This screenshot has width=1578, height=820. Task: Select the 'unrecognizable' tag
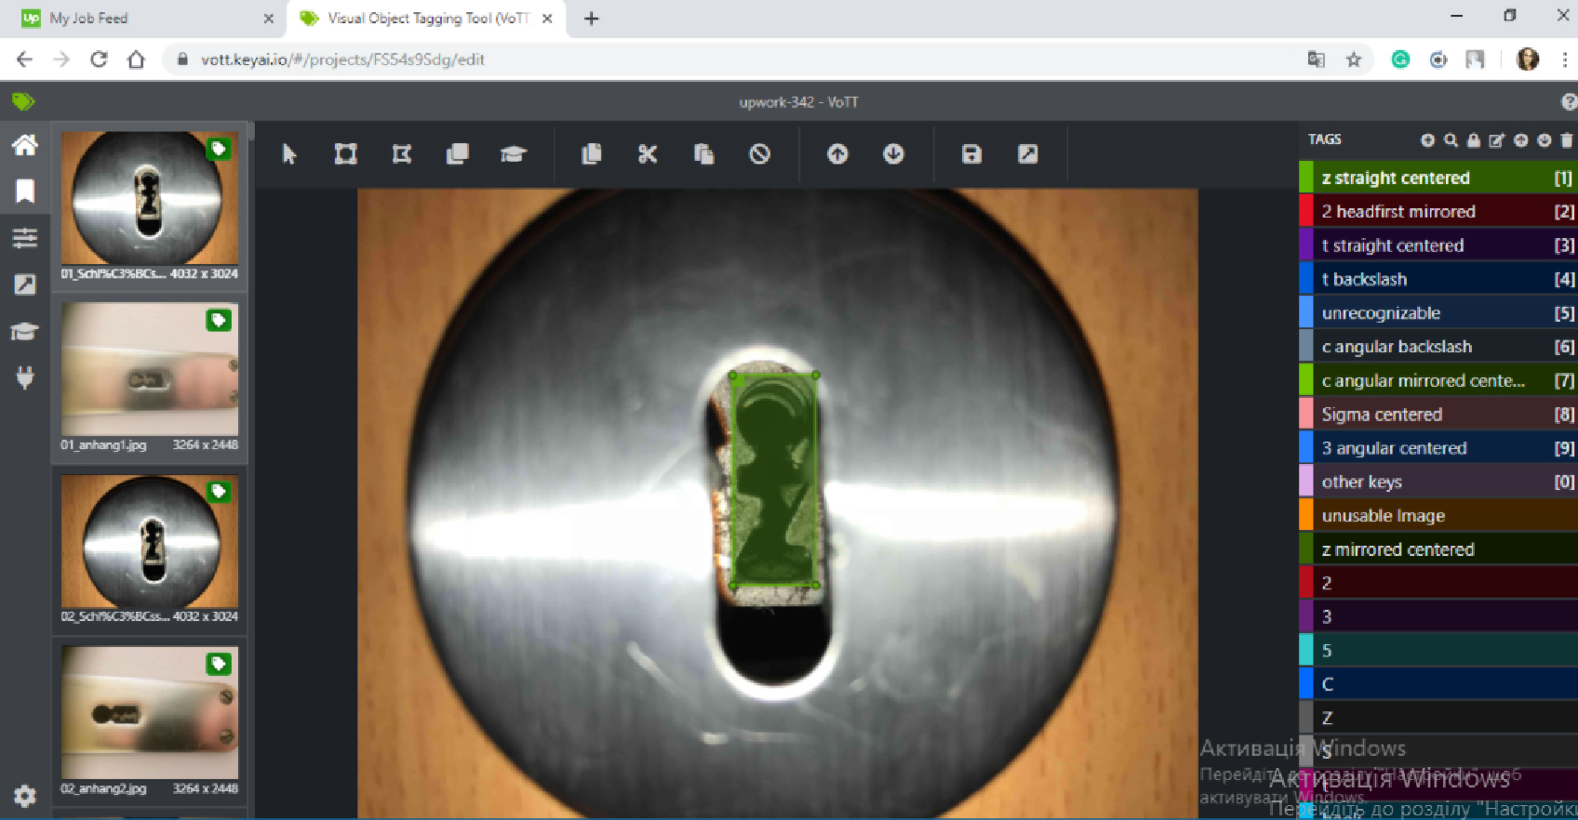(1381, 313)
